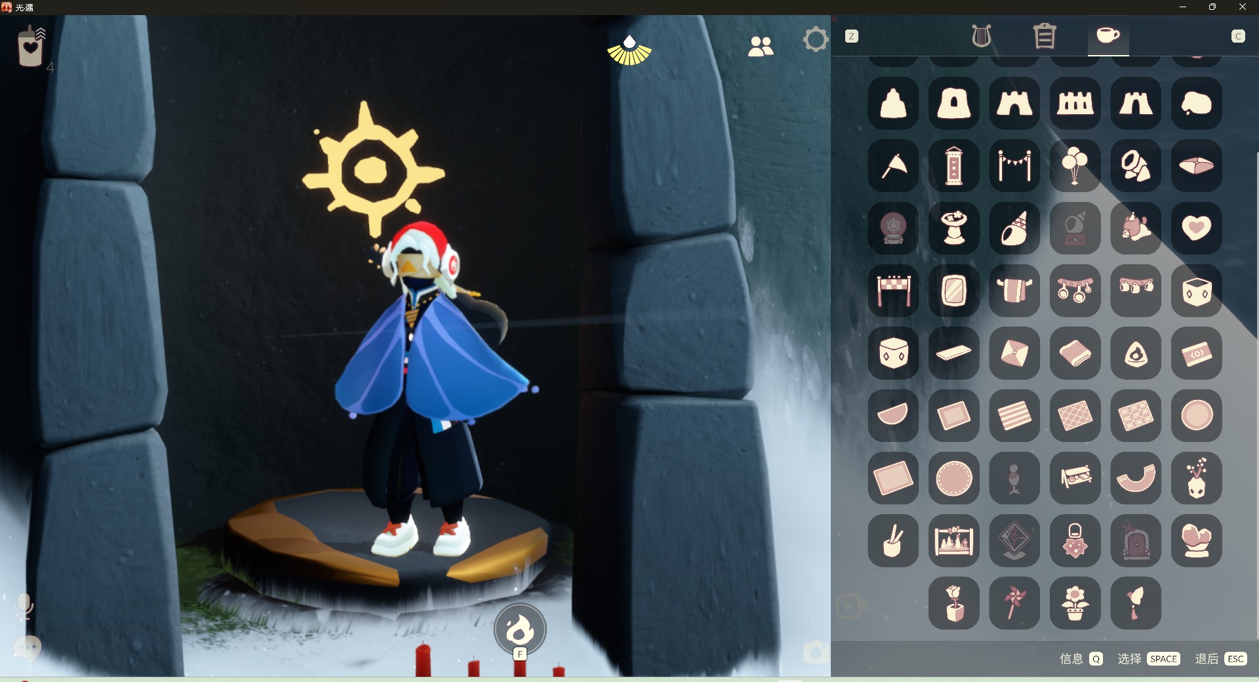Select the ticket card prop
The image size is (1259, 682).
click(1197, 353)
